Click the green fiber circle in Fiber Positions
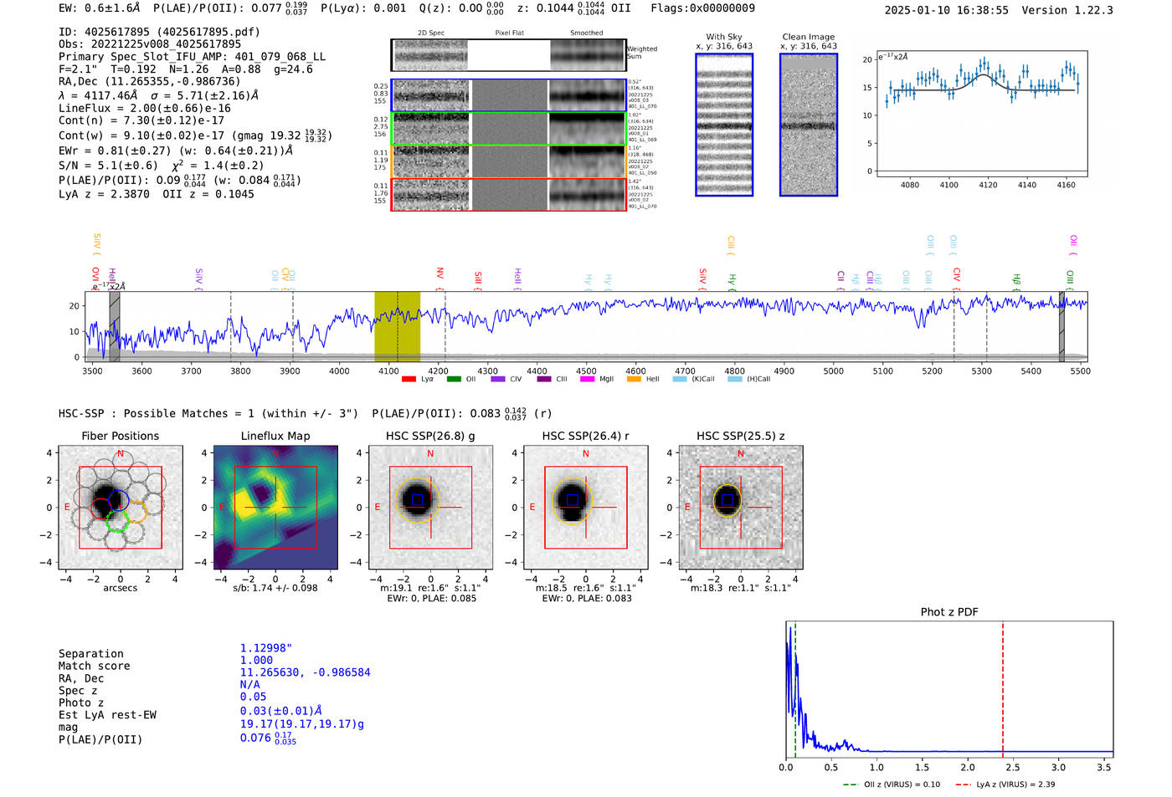The height and width of the screenshot is (797, 1172). (x=116, y=521)
